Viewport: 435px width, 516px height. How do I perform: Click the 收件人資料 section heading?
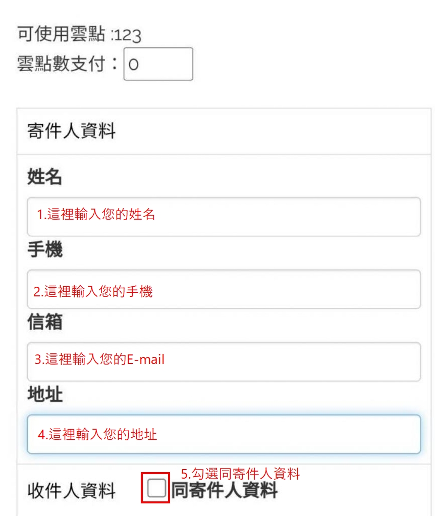click(x=71, y=491)
